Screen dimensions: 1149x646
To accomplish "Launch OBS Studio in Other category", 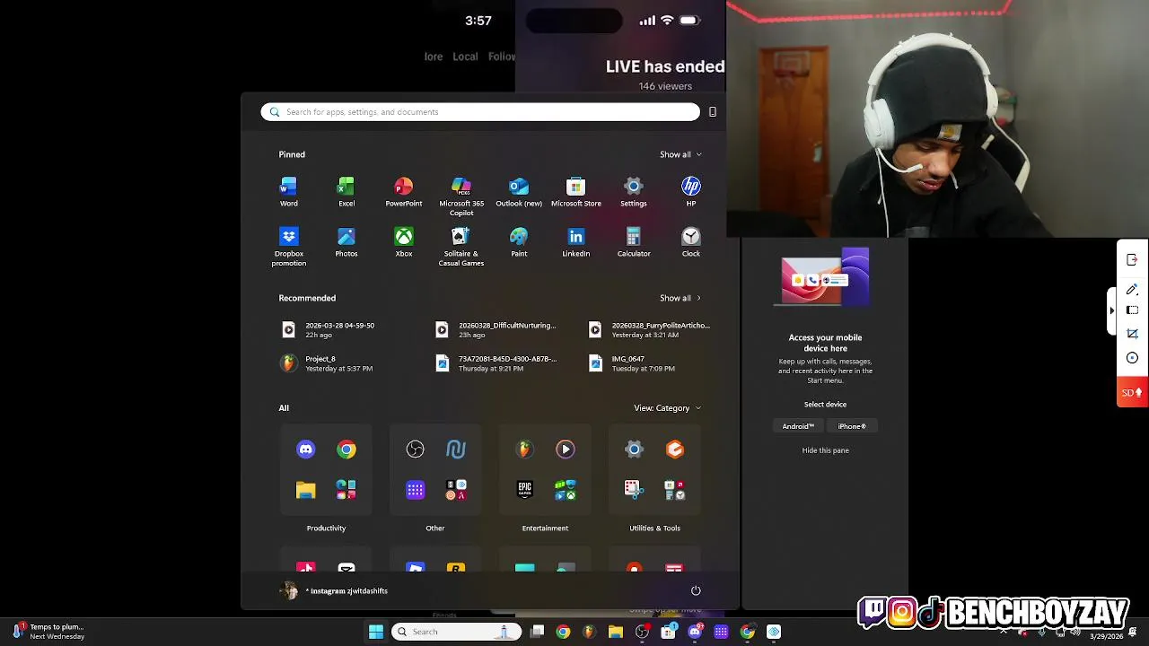I will pos(415,449).
